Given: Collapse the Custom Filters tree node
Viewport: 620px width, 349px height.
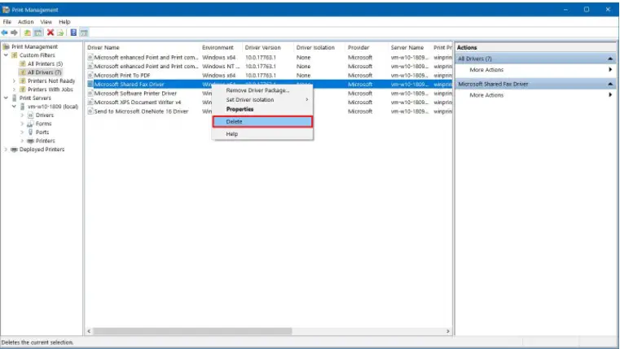Looking at the screenshot, I should (6, 55).
